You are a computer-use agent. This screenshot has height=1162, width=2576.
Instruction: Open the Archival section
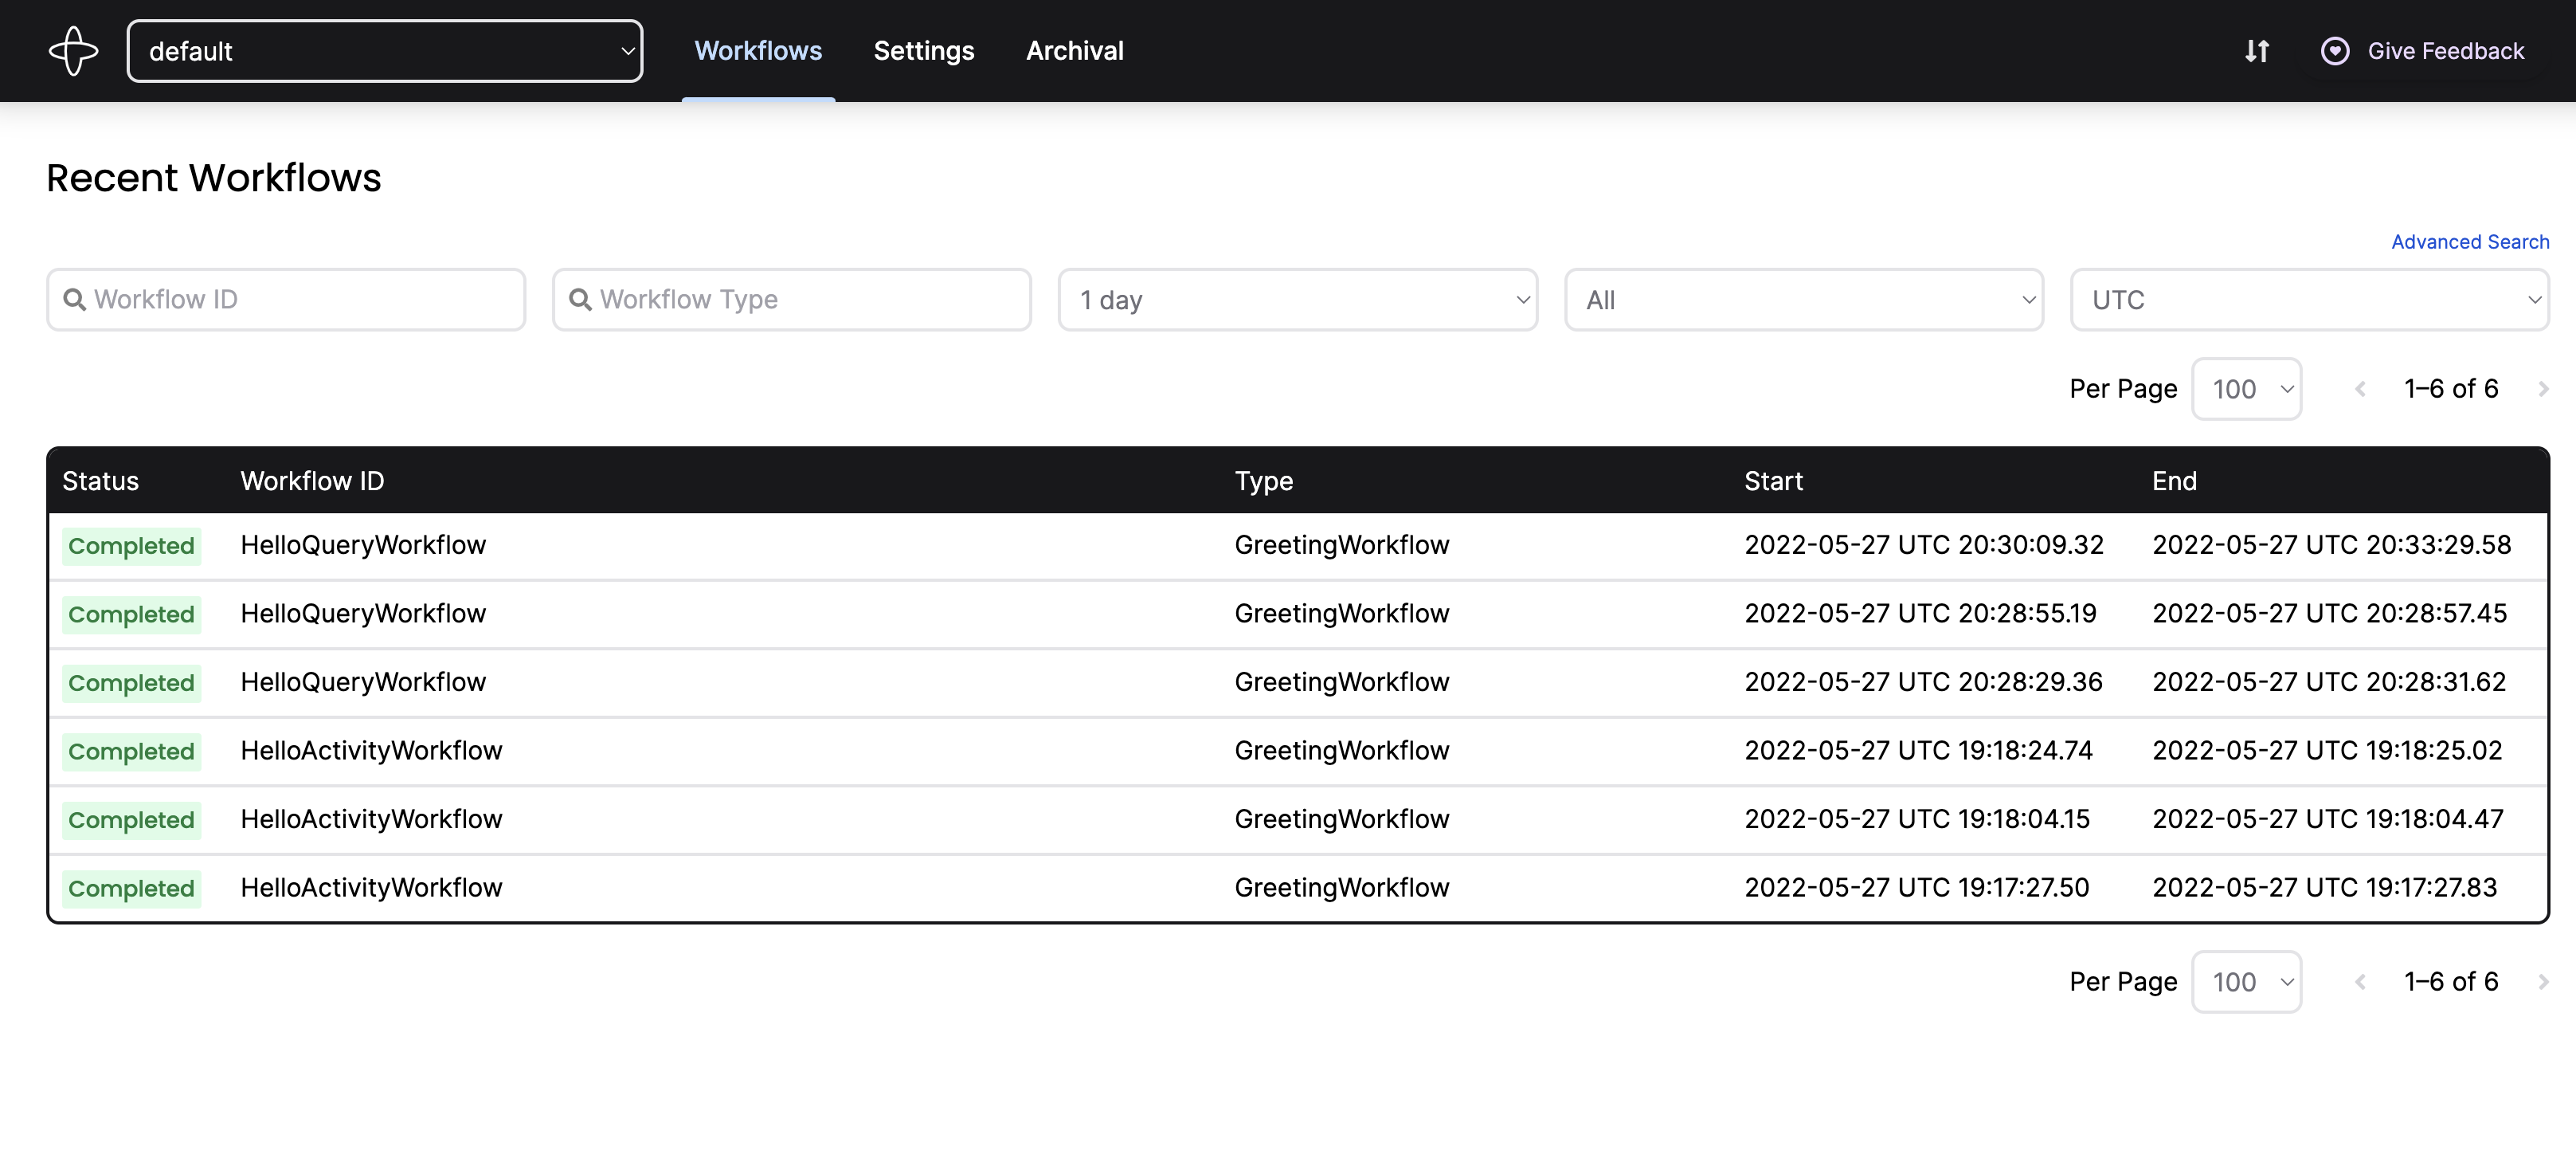(x=1075, y=50)
